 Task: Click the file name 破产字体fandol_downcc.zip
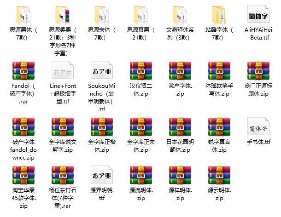tap(23, 150)
